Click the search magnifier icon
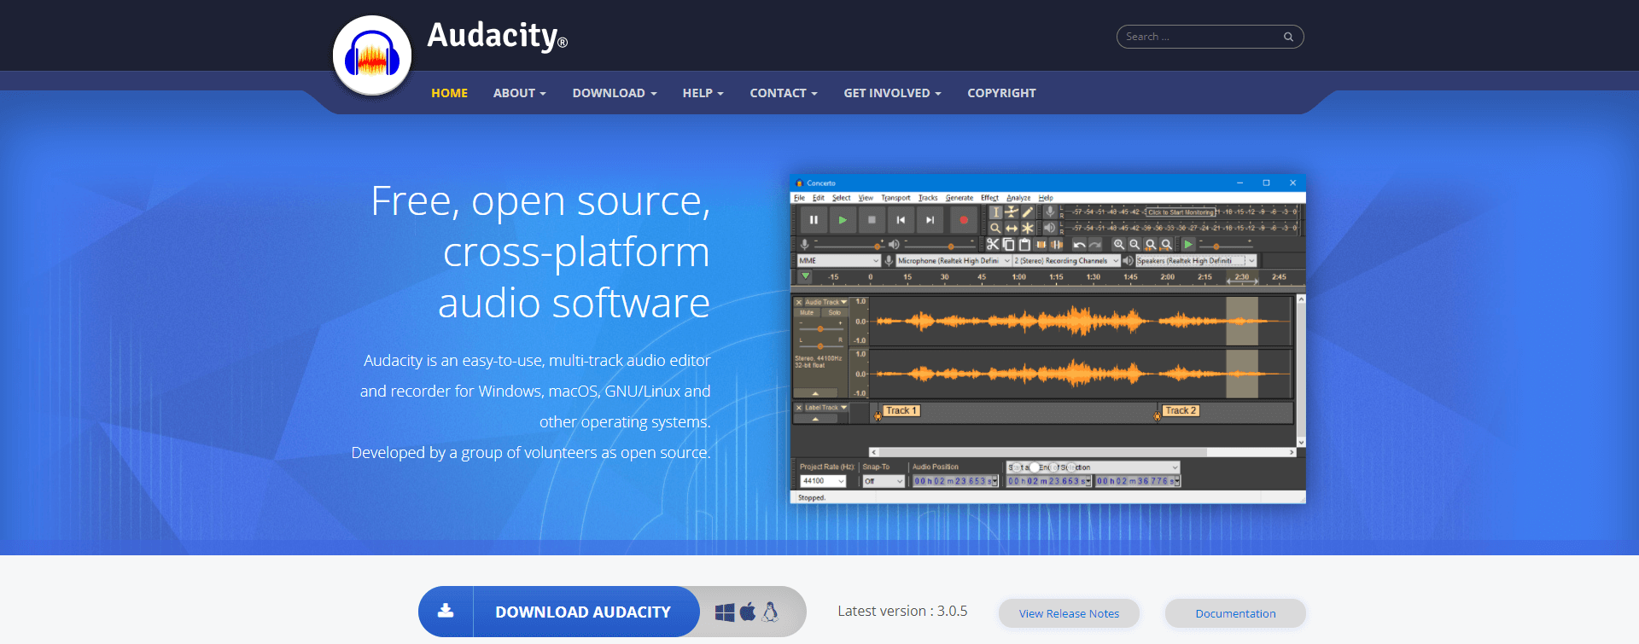The image size is (1639, 644). (1288, 37)
